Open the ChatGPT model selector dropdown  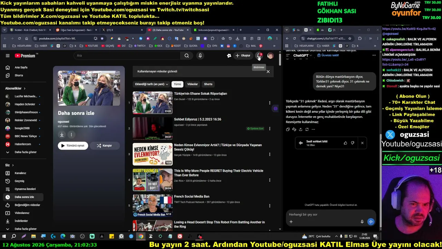coord(302,55)
